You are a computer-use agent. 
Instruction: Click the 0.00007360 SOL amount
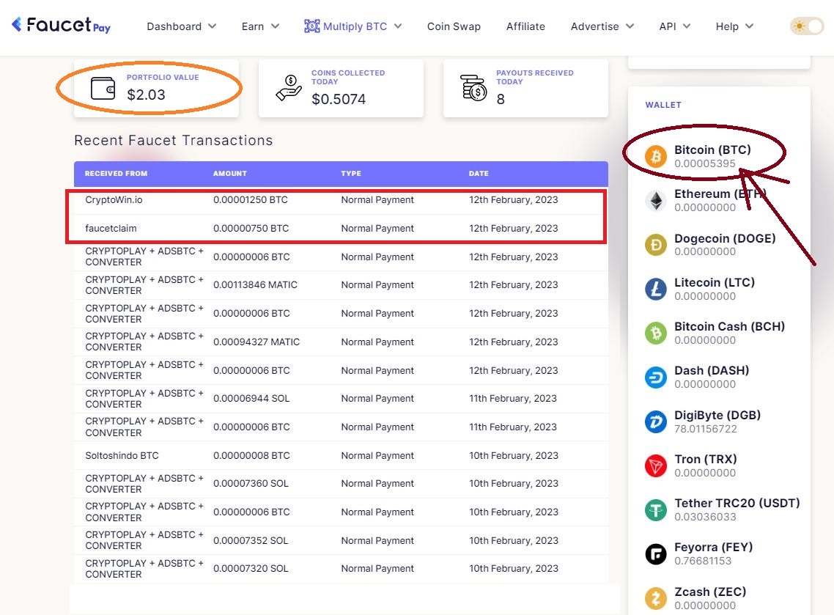251,484
